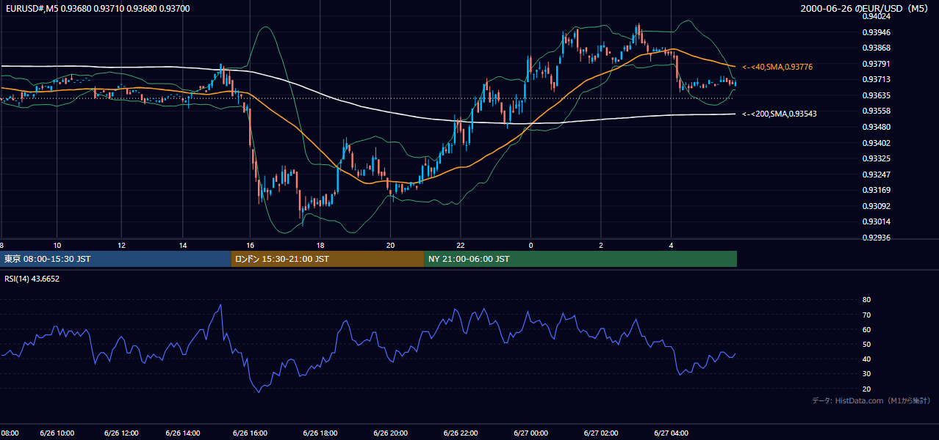939x440 pixels.
Task: Click hour label 16 below price chart
Action: coord(251,246)
